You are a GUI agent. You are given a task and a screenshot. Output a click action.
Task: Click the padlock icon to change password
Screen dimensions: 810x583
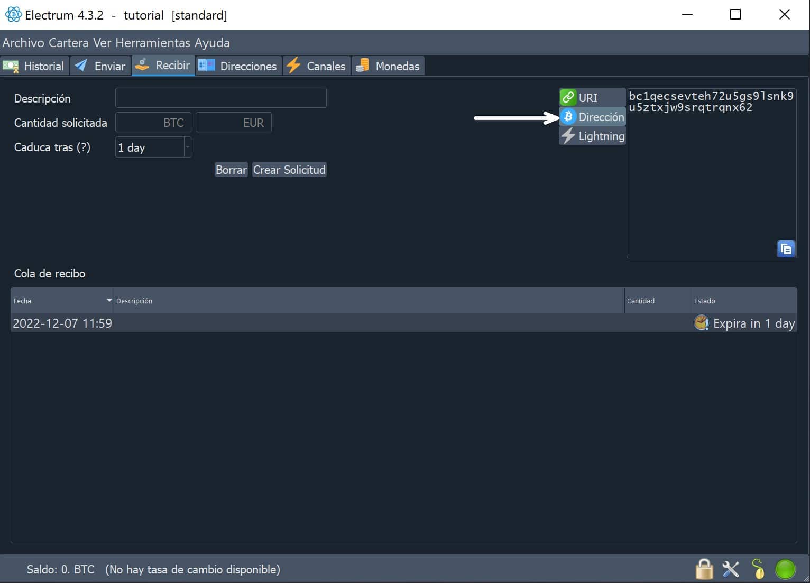point(704,569)
